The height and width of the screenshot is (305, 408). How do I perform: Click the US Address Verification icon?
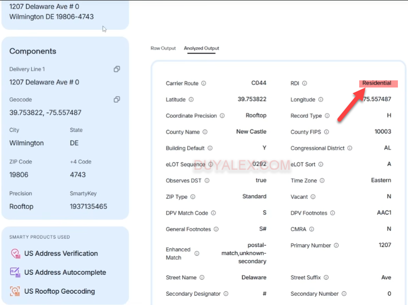[x=16, y=253]
